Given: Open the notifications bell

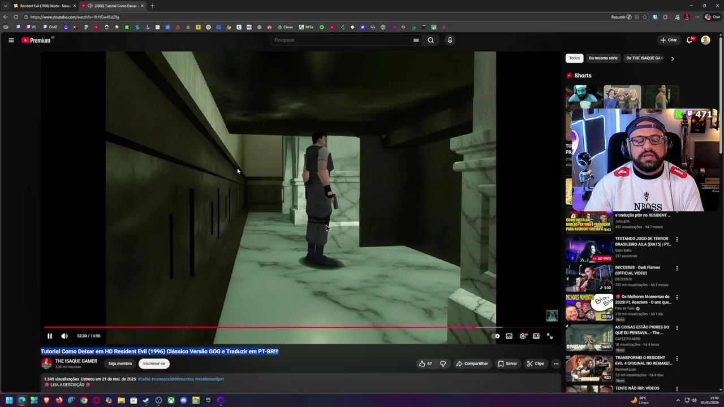Looking at the screenshot, I should pyautogui.click(x=689, y=40).
